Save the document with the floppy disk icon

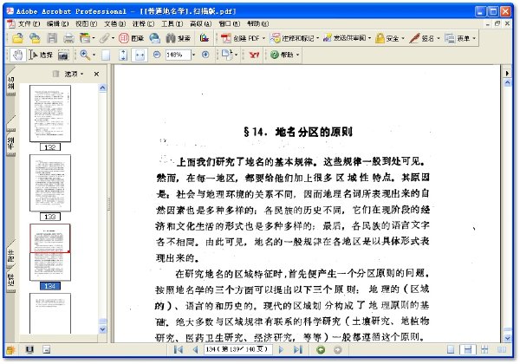click(52, 38)
